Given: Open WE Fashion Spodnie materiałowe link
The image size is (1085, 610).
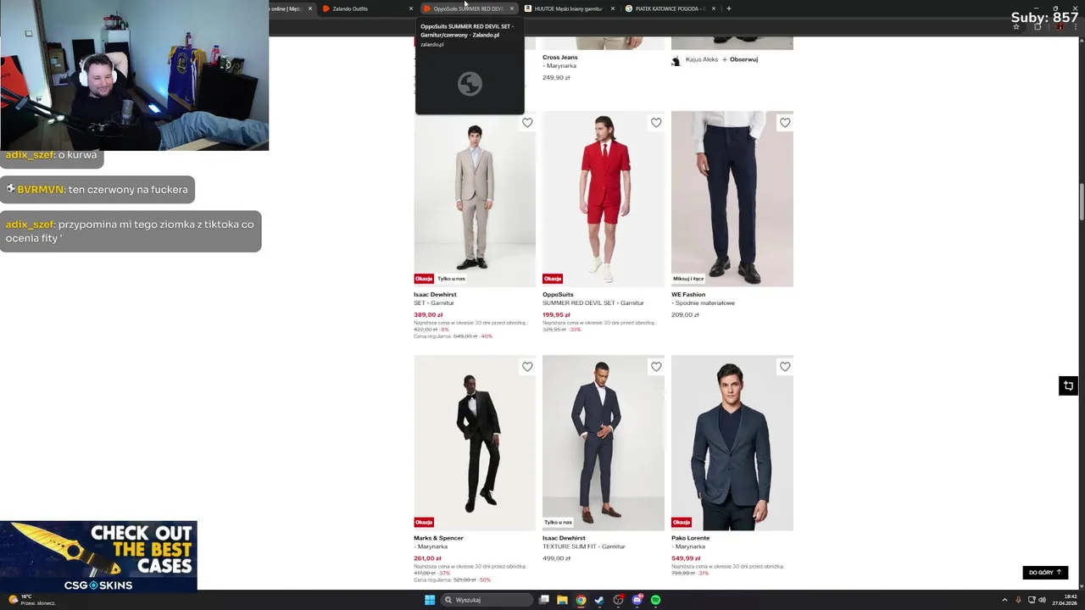Looking at the screenshot, I should pyautogui.click(x=704, y=299).
